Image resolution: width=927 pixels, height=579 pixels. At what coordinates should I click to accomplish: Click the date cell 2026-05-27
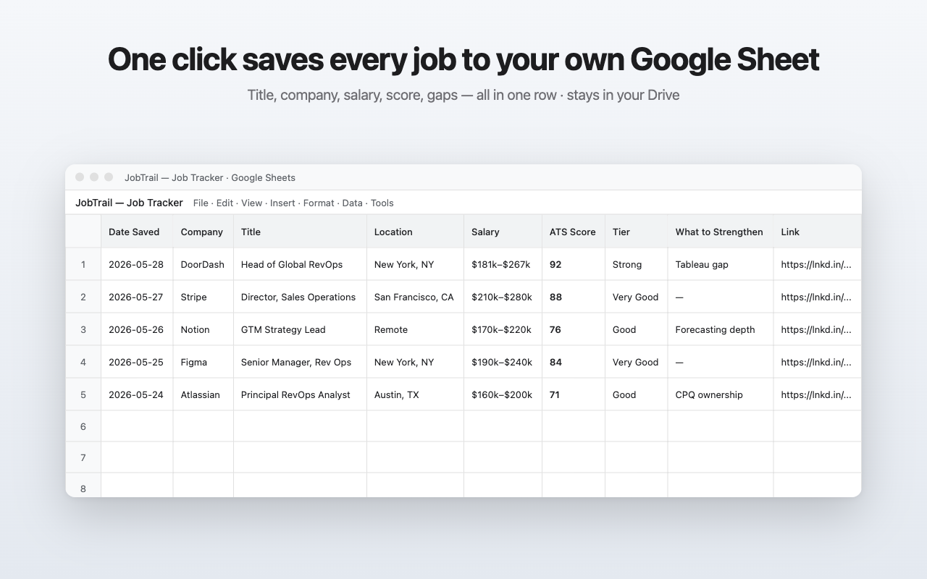point(137,297)
